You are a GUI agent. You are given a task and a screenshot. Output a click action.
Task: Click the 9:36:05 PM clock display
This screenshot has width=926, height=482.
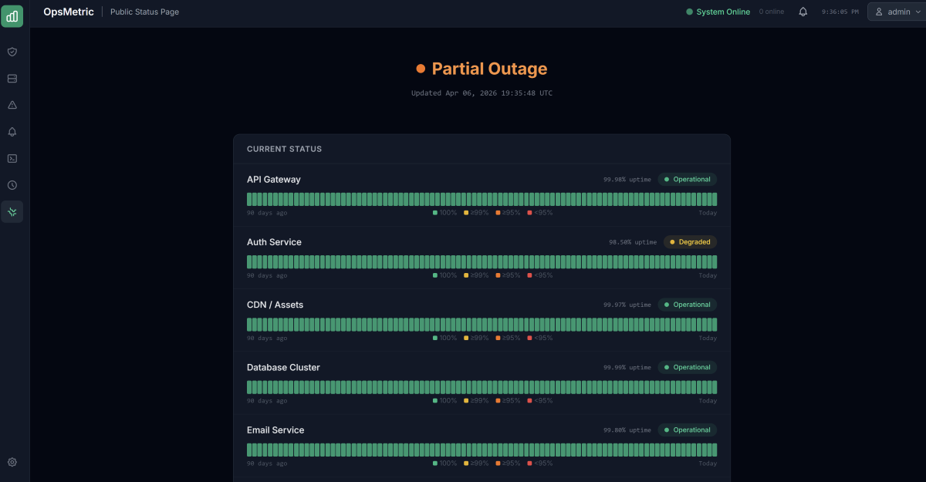[x=839, y=12]
